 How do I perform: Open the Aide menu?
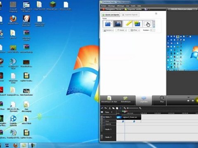[139, 6]
